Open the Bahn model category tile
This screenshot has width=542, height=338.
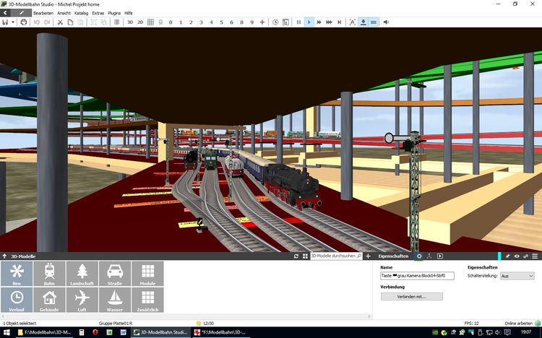point(49,274)
